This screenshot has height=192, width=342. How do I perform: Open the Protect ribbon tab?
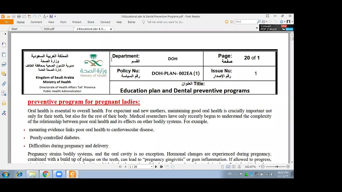[x=77, y=22]
